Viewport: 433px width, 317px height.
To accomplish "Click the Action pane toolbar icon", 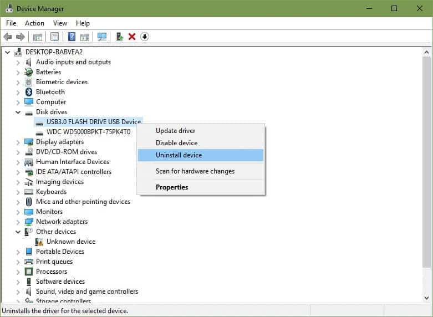I will pos(84,37).
